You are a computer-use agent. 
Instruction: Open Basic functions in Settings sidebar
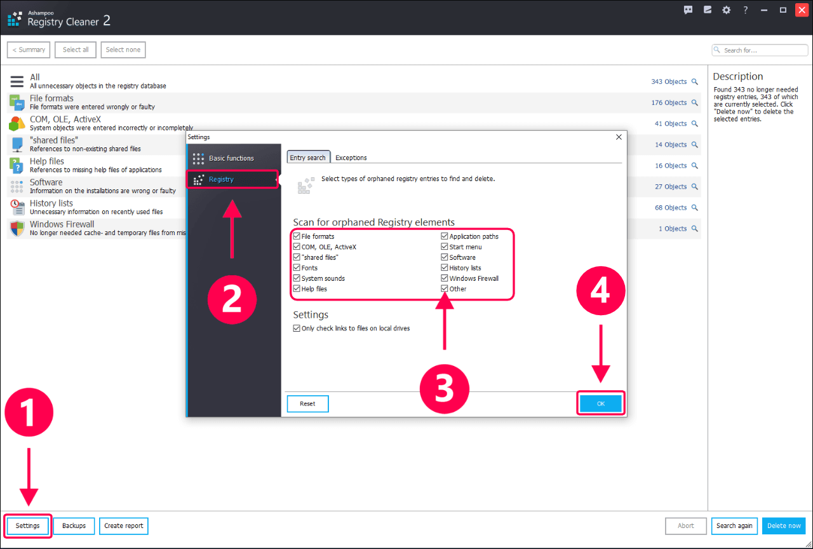click(x=233, y=158)
